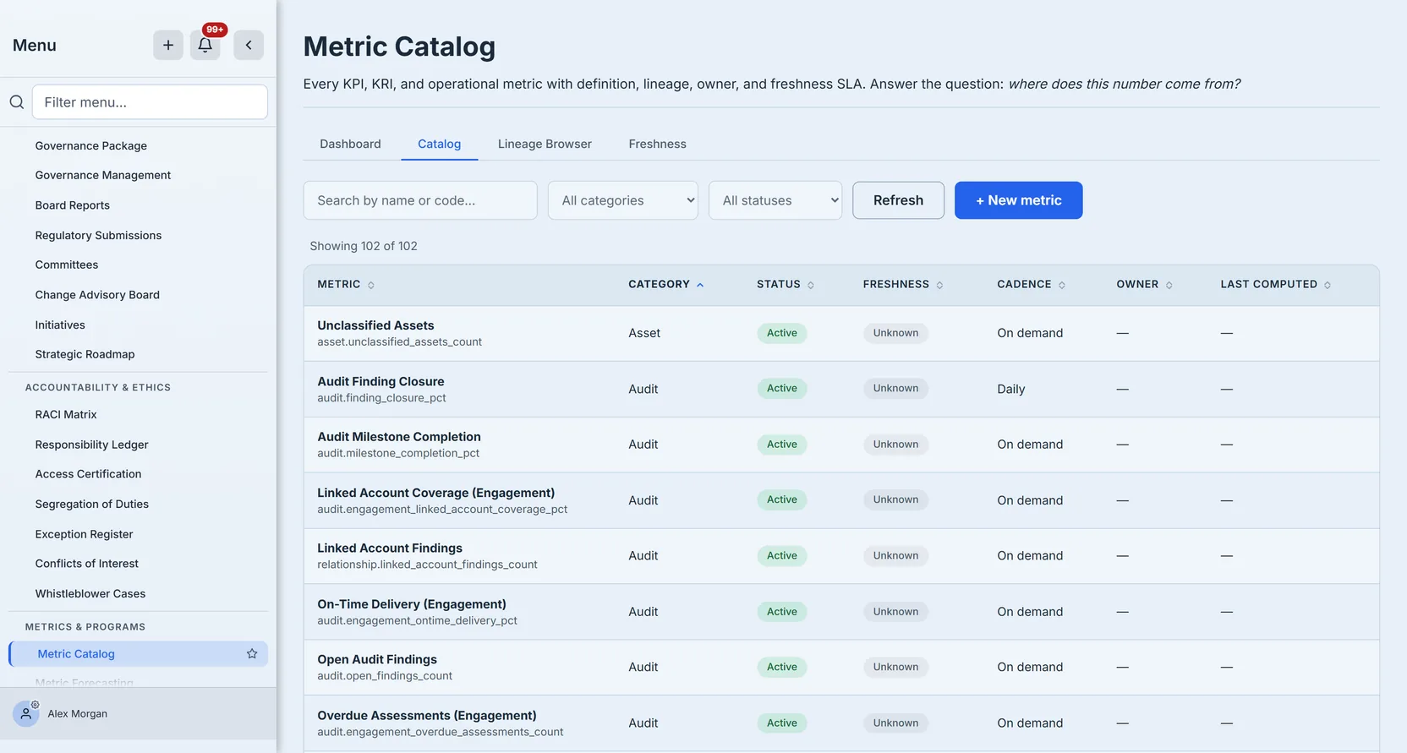
Task: Open On-Time Delivery (Engagement) metric
Action: click(412, 604)
